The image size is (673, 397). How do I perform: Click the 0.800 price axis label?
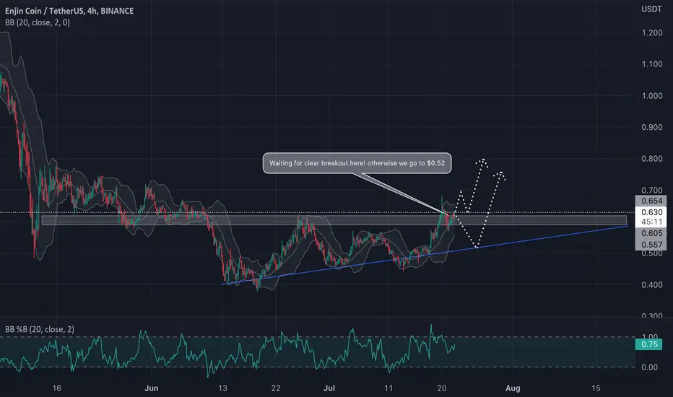(x=651, y=158)
